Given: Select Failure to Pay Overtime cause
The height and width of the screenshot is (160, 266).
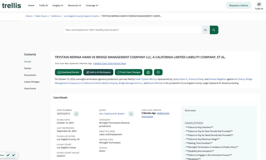Looking at the screenshot, I should click(x=199, y=127).
